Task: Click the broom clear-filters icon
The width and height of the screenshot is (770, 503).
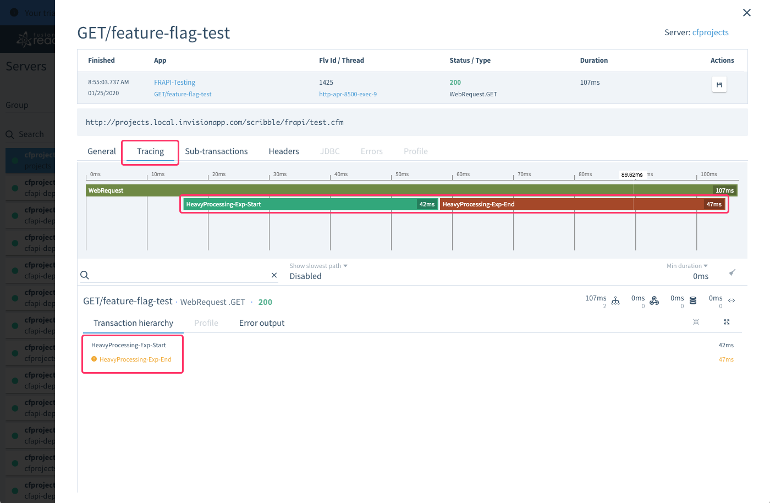Action: [x=732, y=272]
